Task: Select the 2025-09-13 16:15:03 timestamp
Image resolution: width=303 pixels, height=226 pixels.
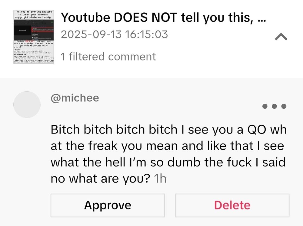Action: pyautogui.click(x=115, y=34)
